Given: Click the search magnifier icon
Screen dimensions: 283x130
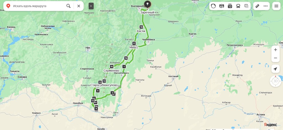Looking at the screenshot, I should [69, 6].
